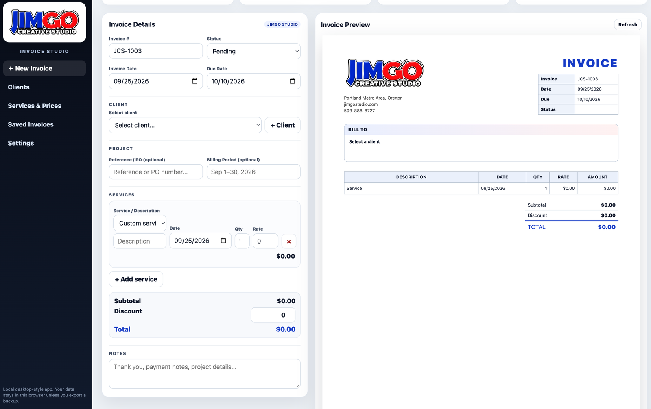Open the Invoice Date calendar picker icon
This screenshot has width=651, height=409.
point(194,81)
